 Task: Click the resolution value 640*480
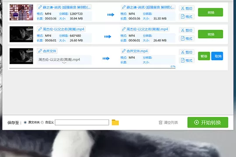click(x=76, y=36)
